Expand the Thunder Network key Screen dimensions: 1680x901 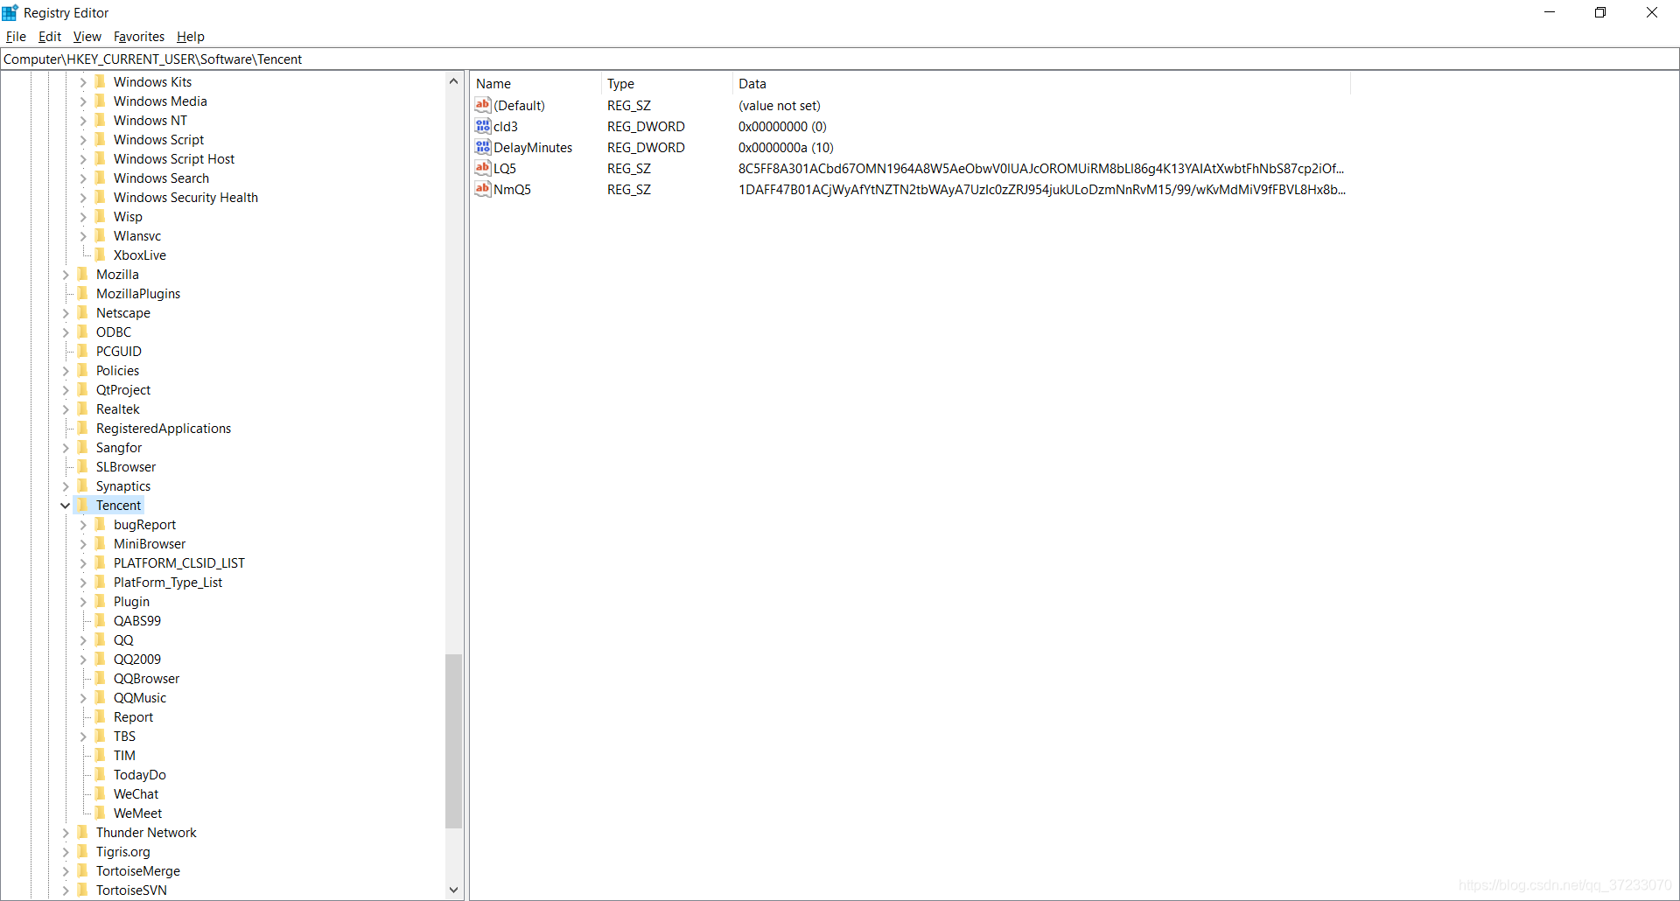tap(66, 833)
